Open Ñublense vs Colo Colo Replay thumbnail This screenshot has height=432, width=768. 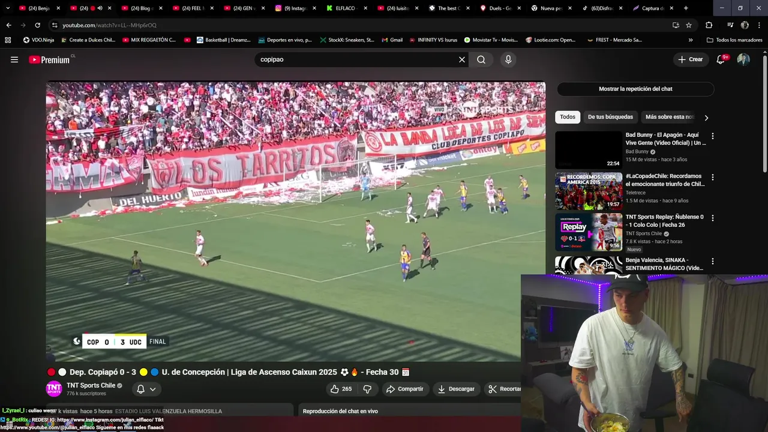click(589, 232)
